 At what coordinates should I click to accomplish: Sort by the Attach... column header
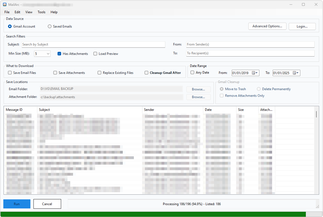267,110
